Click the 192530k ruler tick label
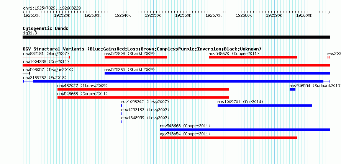 coord(92,15)
